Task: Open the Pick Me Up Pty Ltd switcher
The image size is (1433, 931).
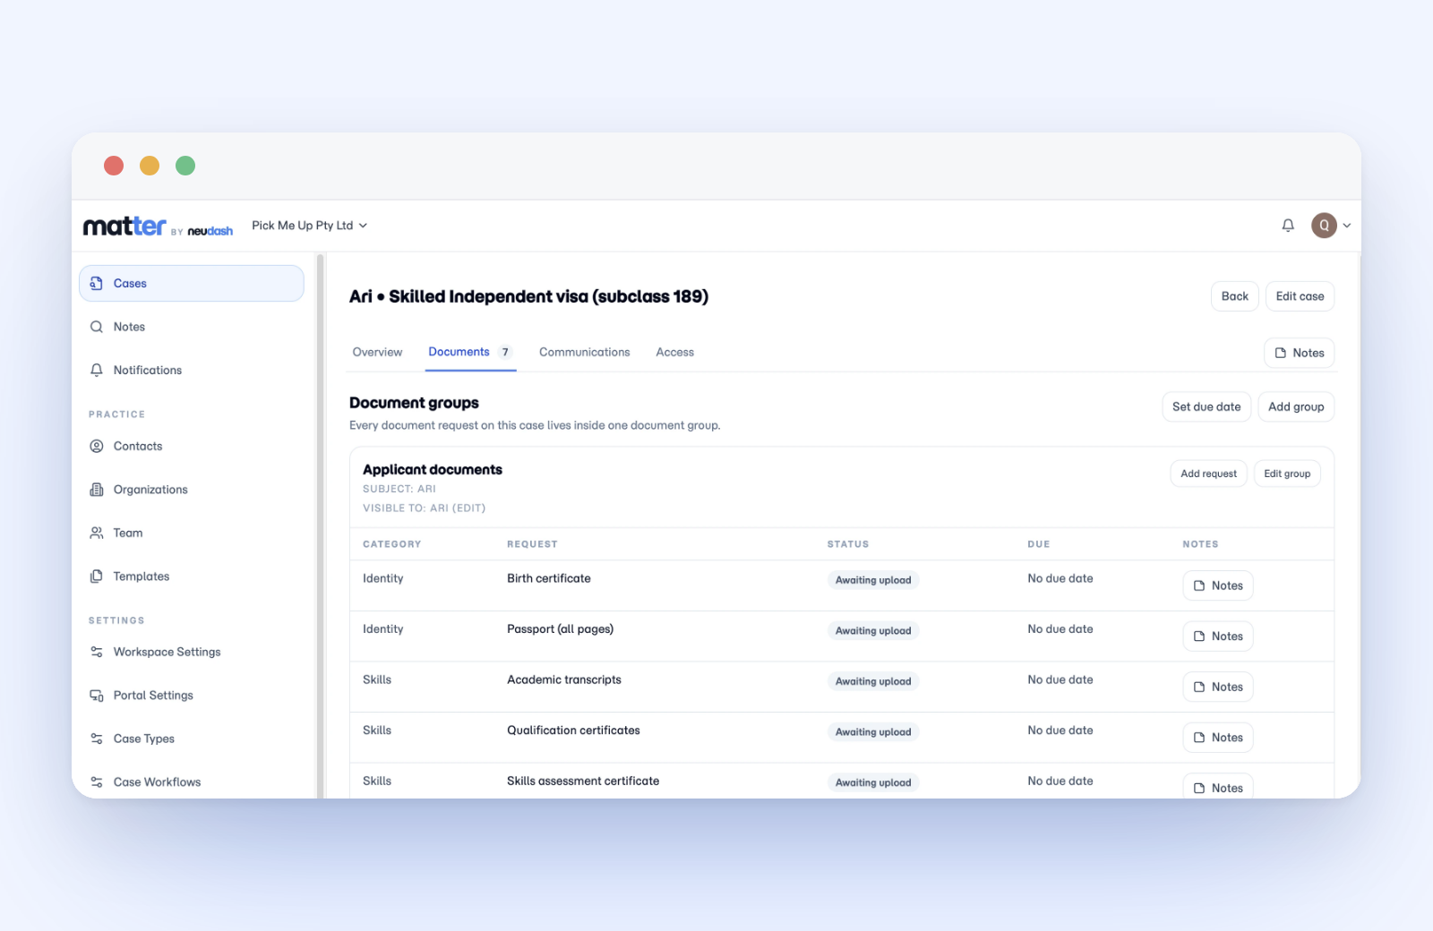Action: pyautogui.click(x=309, y=226)
